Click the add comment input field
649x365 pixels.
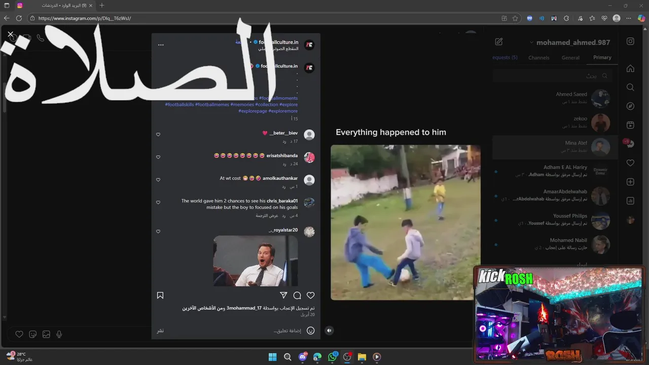(287, 331)
